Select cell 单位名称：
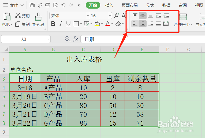 tap(38, 70)
